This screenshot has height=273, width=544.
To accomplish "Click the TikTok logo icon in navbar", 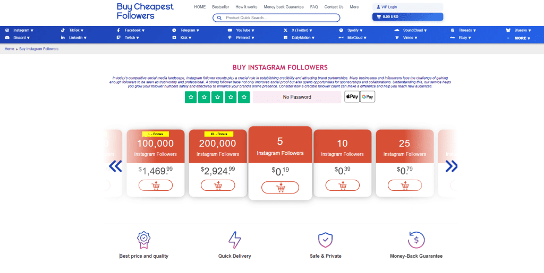I will (63, 30).
